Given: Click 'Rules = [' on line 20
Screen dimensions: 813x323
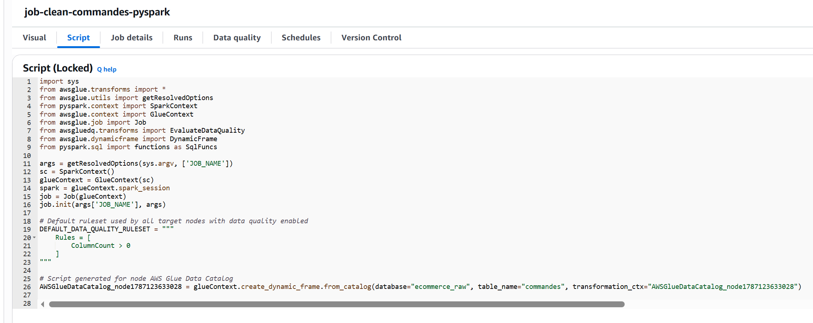Looking at the screenshot, I should 73,238.
